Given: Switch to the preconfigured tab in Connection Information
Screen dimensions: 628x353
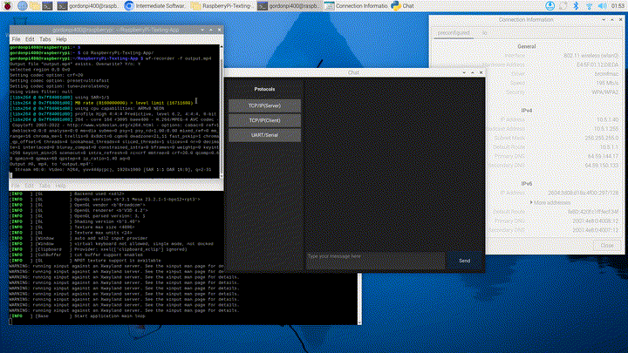Looking at the screenshot, I should point(454,33).
